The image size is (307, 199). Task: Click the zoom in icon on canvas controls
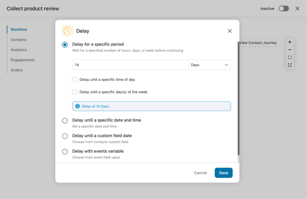pyautogui.click(x=290, y=42)
